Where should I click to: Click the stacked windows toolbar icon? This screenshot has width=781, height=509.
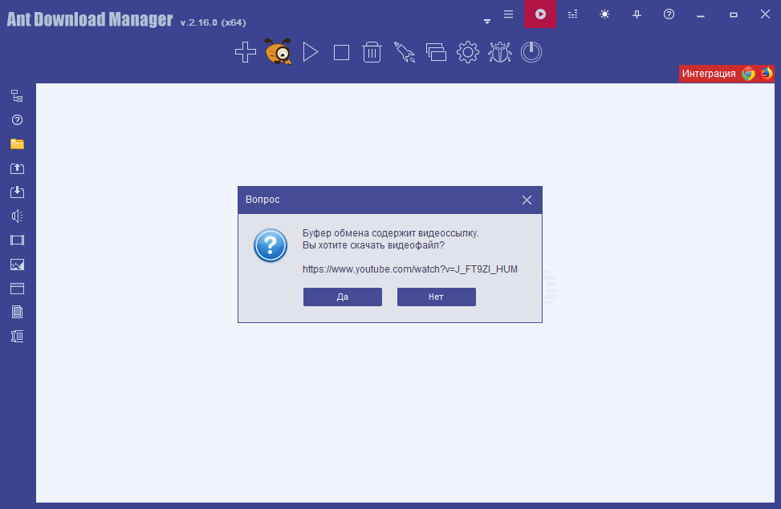(436, 53)
